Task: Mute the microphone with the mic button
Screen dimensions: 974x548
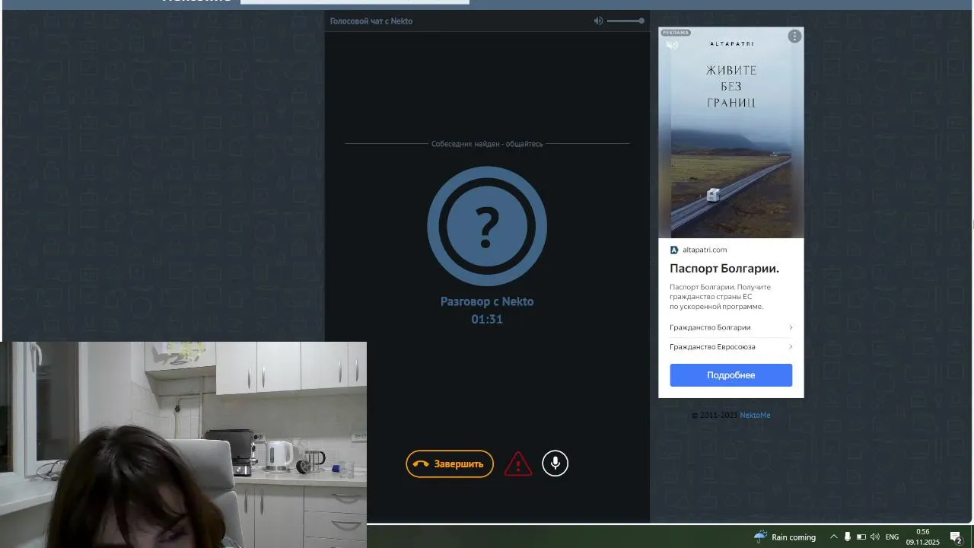Action: 555,464
